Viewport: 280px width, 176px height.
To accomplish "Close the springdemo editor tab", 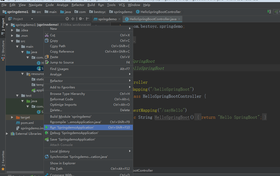I will (x=119, y=19).
